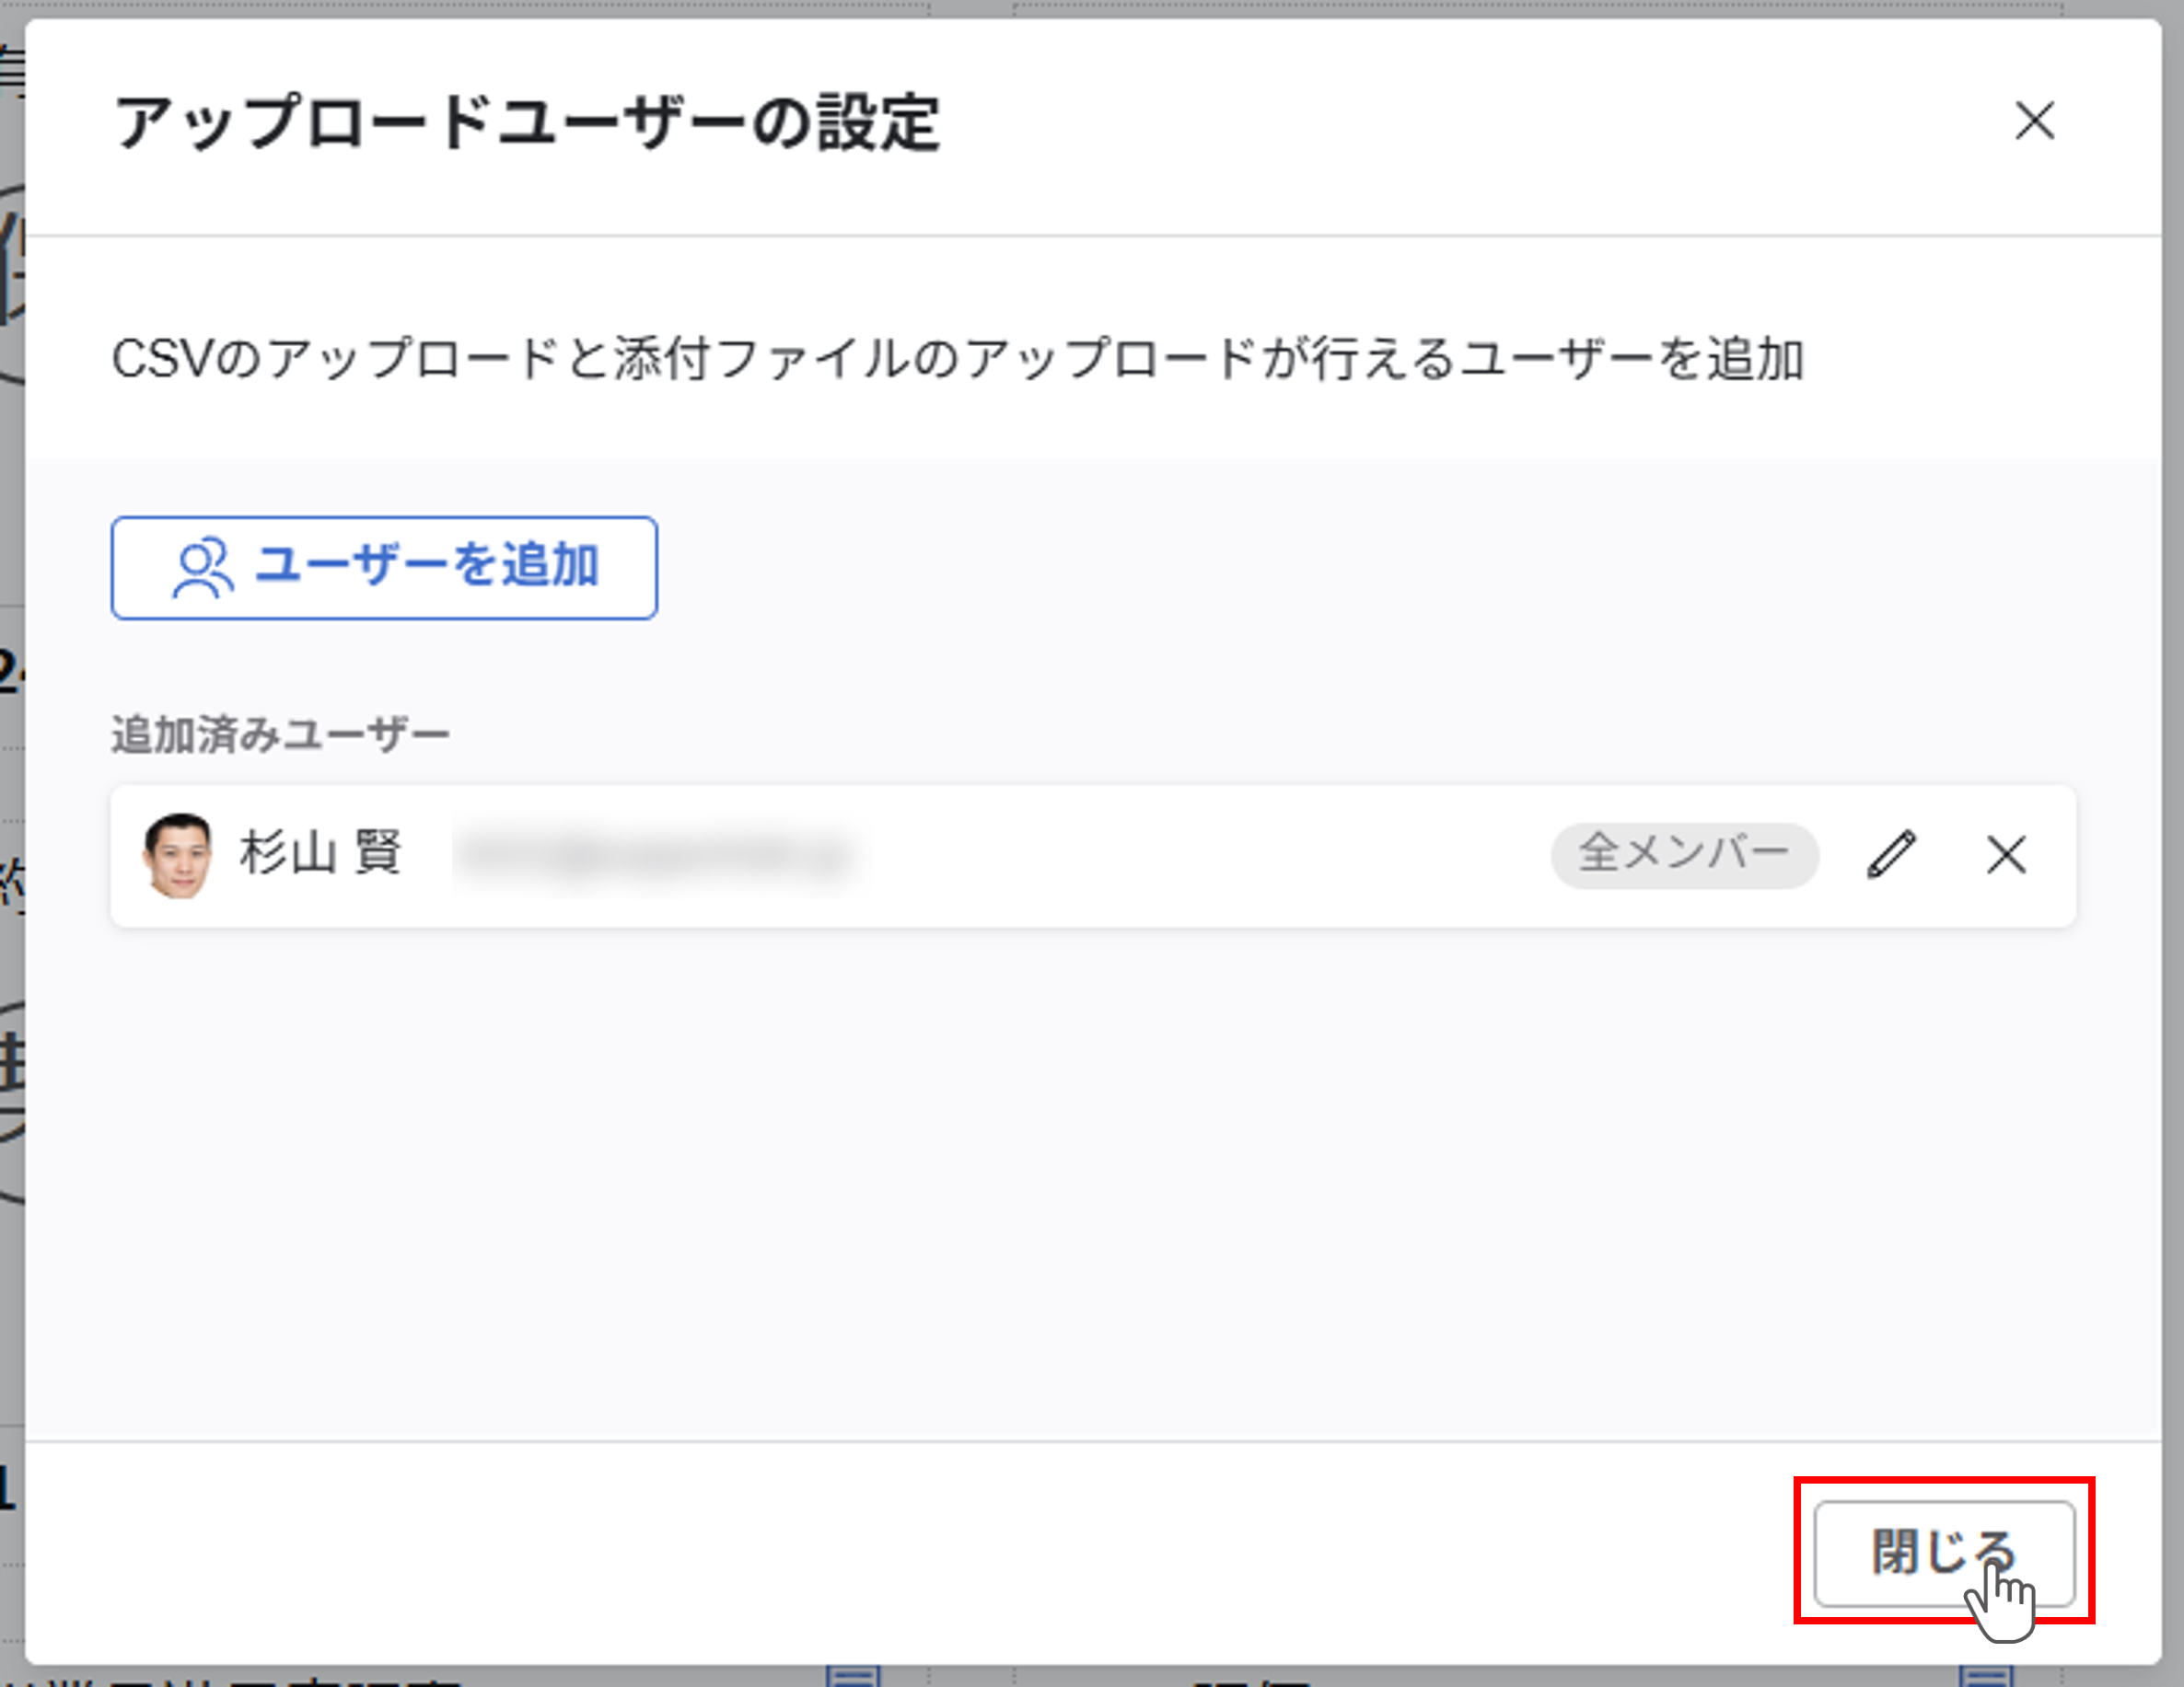Select the user name 杉山 賢
Screen dimensions: 2184x1687
click(320, 854)
